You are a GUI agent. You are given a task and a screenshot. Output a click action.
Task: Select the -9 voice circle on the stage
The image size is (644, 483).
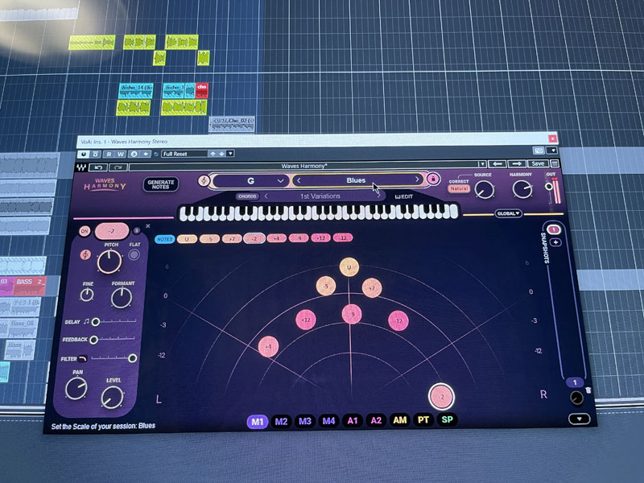tap(352, 314)
